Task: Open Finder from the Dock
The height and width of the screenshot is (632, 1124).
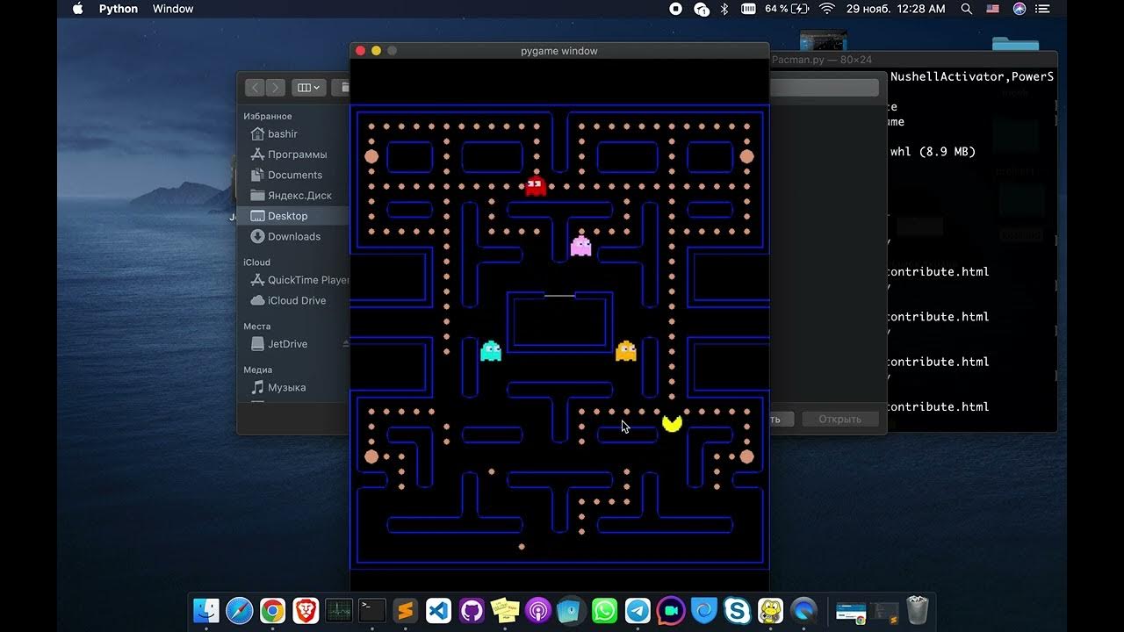Action: pos(206,610)
